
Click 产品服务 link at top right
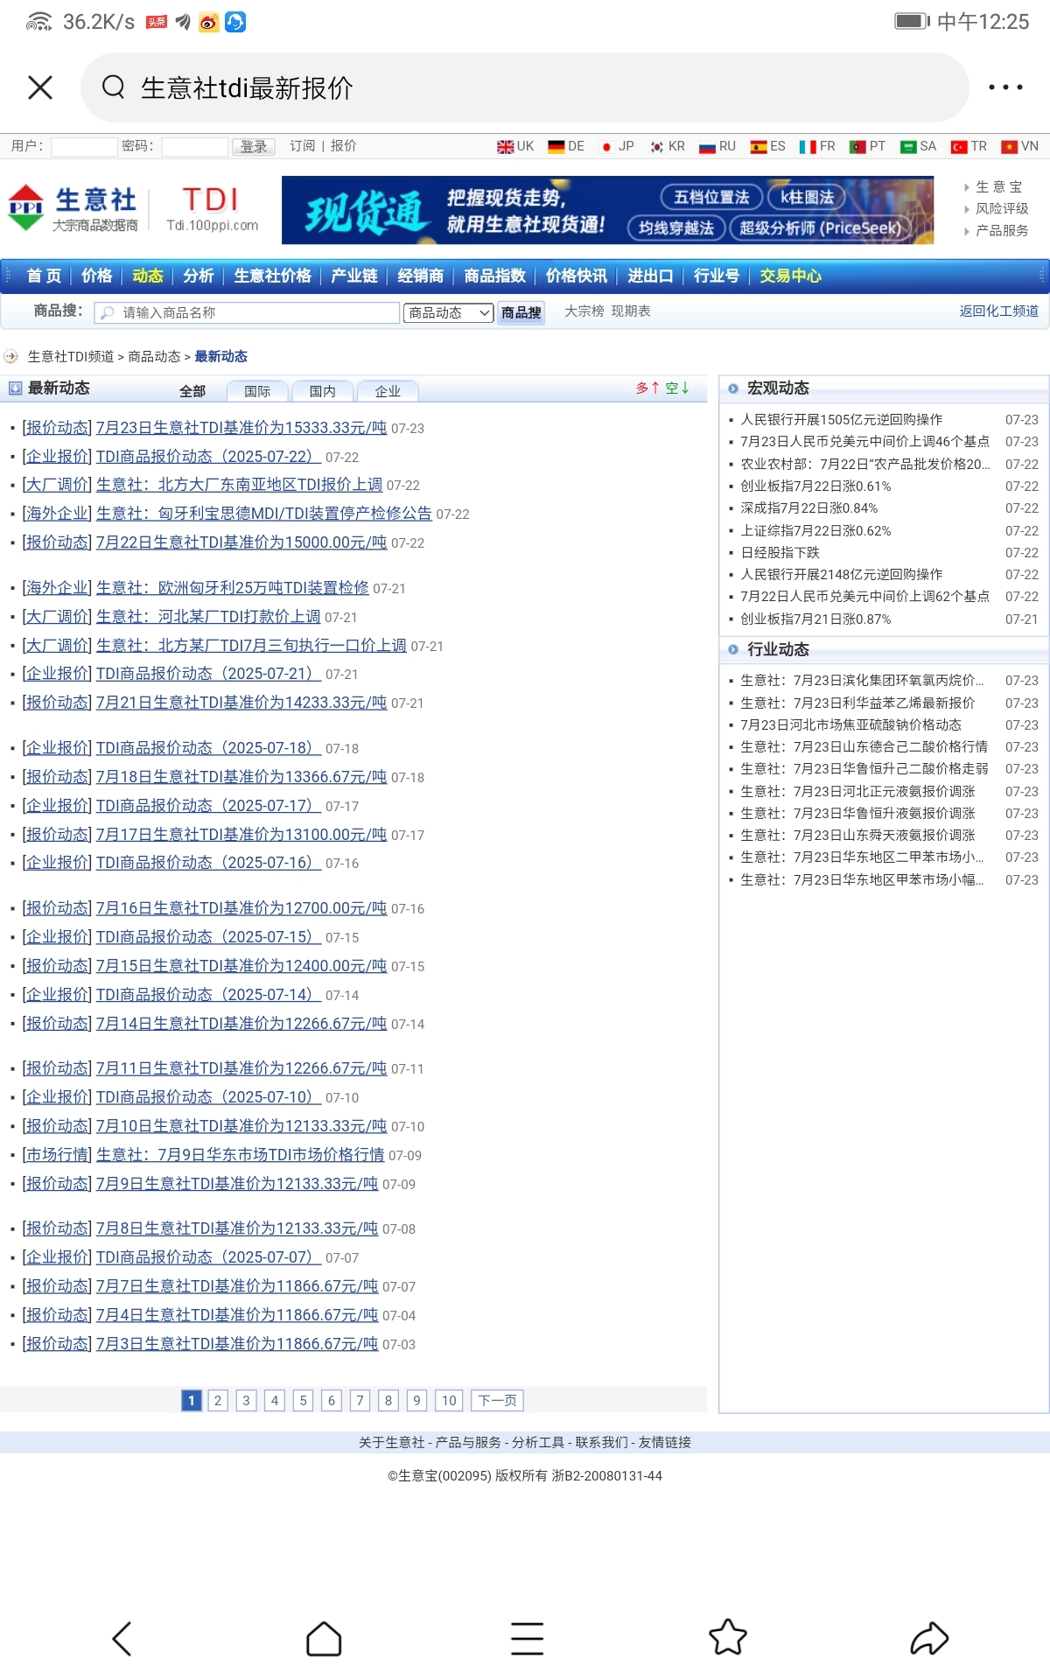pyautogui.click(x=1002, y=230)
